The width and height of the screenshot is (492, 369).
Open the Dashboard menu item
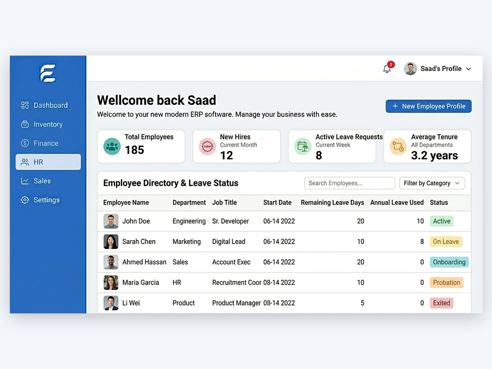48,105
